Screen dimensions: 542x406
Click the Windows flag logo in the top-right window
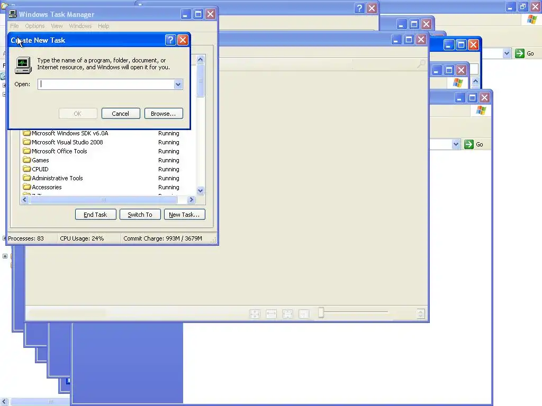pyautogui.click(x=532, y=20)
